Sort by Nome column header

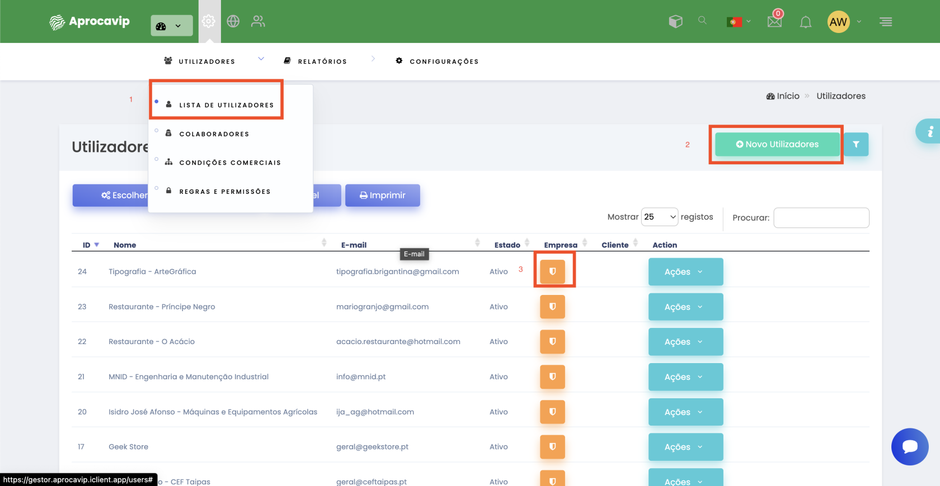click(125, 245)
